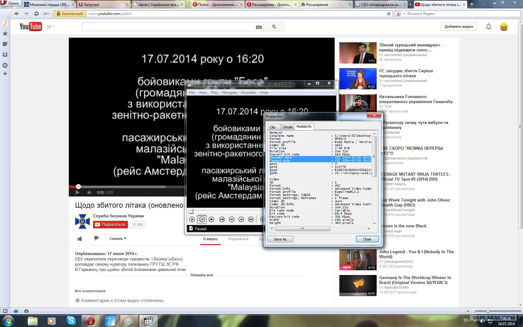
Task: Click the Opera menu button
Action: point(10,3)
